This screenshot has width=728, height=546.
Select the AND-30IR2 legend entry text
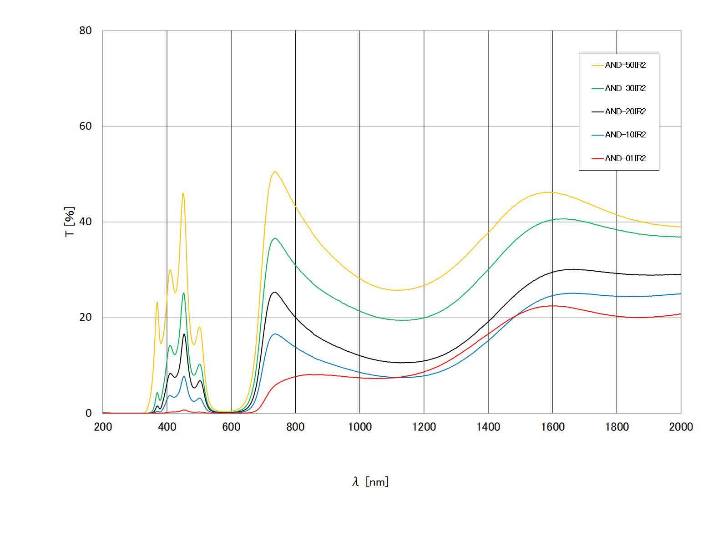pyautogui.click(x=625, y=88)
